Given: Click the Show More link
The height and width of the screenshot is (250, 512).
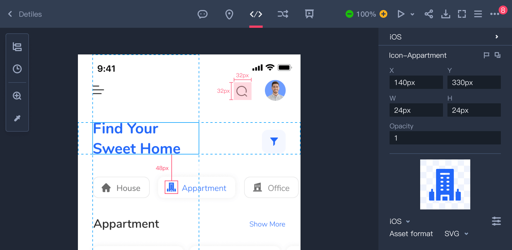Looking at the screenshot, I should [267, 224].
